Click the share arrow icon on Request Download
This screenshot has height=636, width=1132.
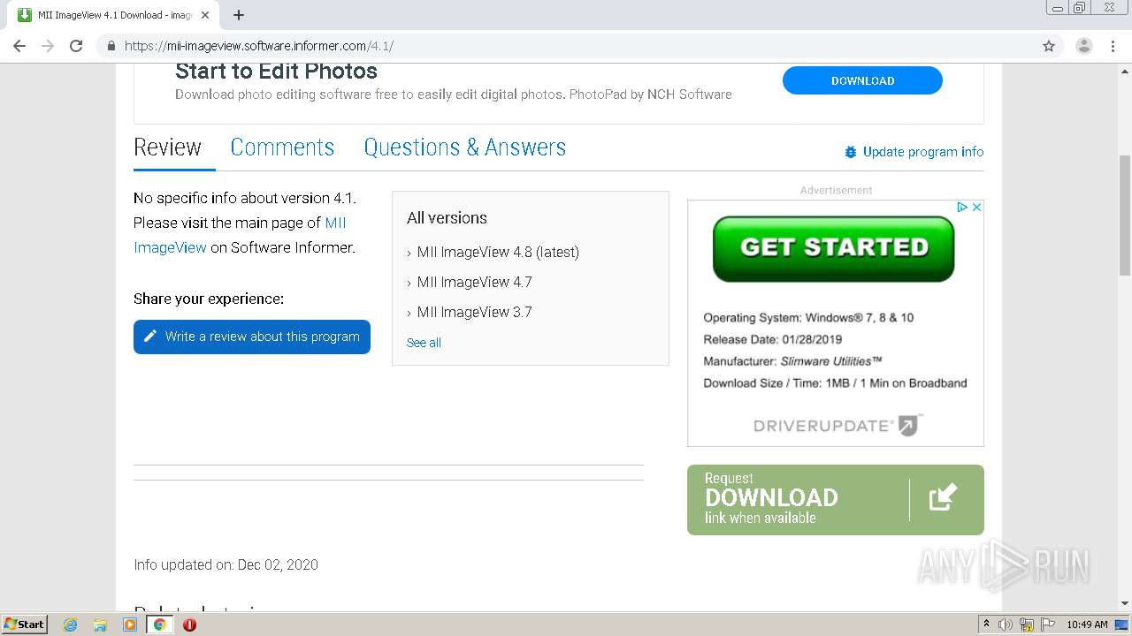click(944, 497)
